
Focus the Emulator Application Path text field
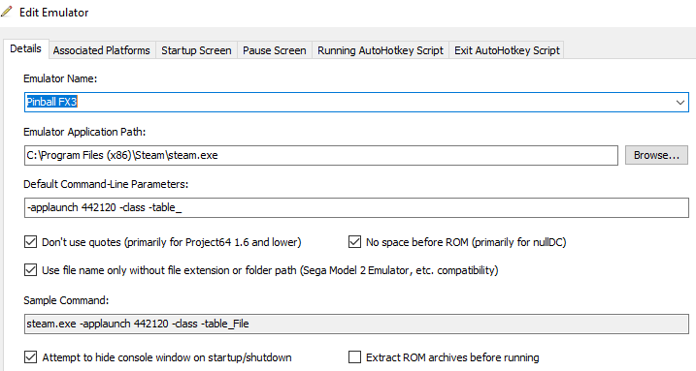pos(321,155)
